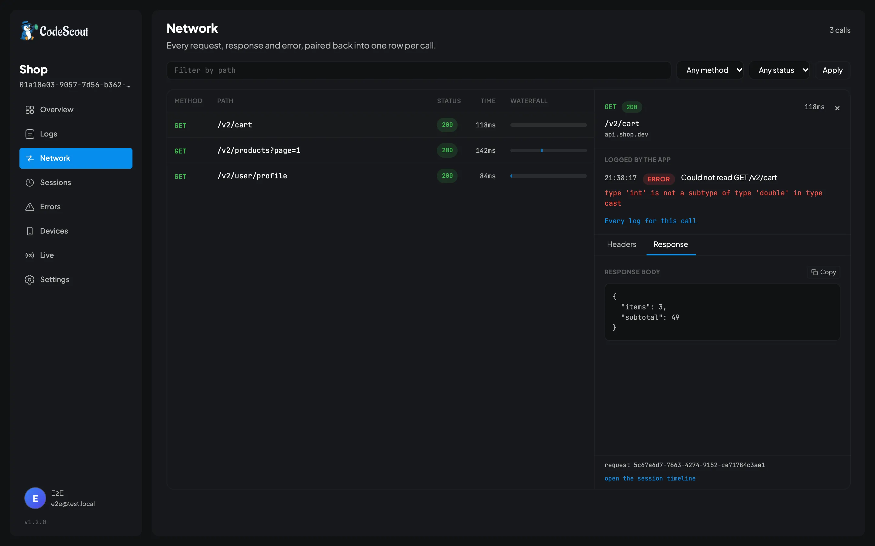The image size is (875, 546).
Task: Select the Response tab
Action: [671, 244]
